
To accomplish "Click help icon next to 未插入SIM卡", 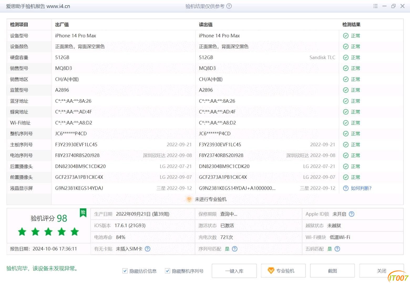I will pyautogui.click(x=147, y=249).
